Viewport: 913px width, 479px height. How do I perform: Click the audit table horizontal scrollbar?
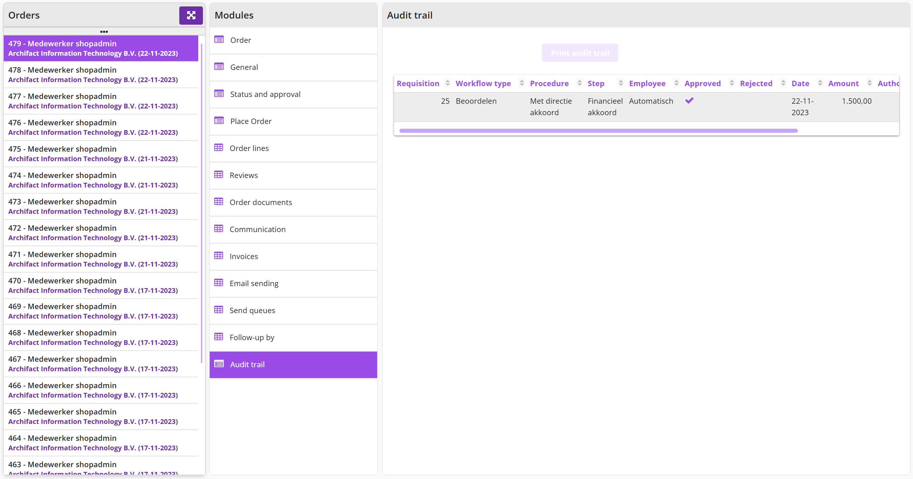pyautogui.click(x=598, y=130)
